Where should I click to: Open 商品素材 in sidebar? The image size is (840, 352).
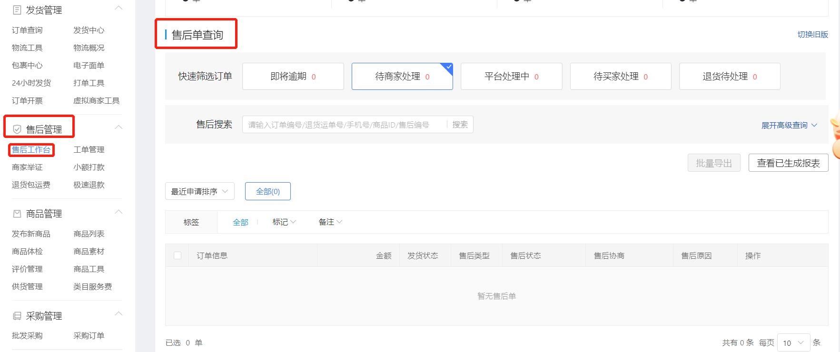click(x=89, y=251)
